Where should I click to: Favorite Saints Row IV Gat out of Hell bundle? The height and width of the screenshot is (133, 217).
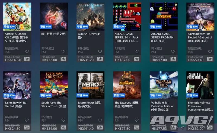click(x=210, y=51)
